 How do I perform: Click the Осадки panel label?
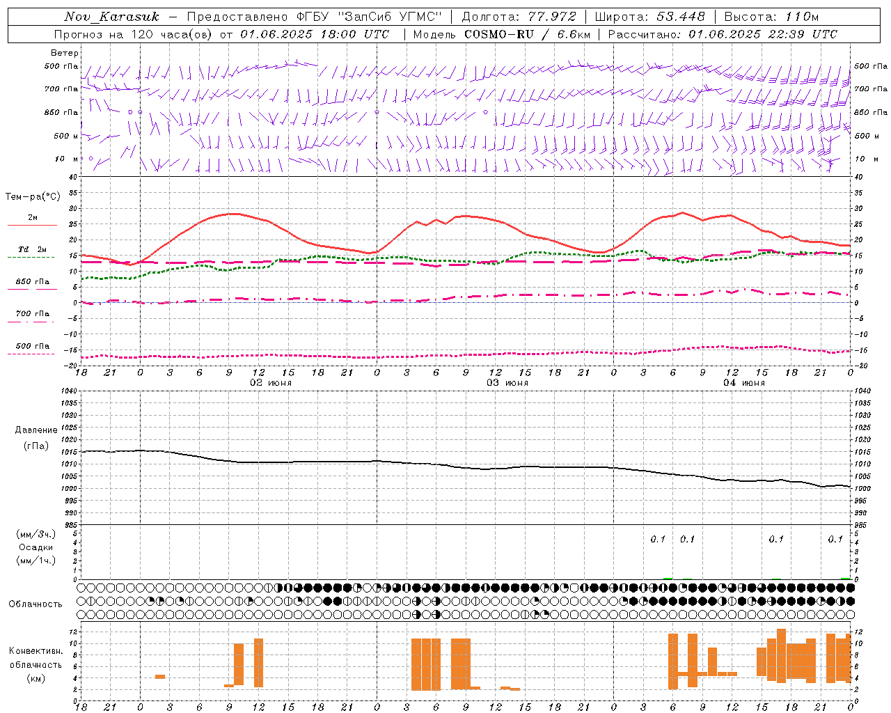(x=36, y=547)
